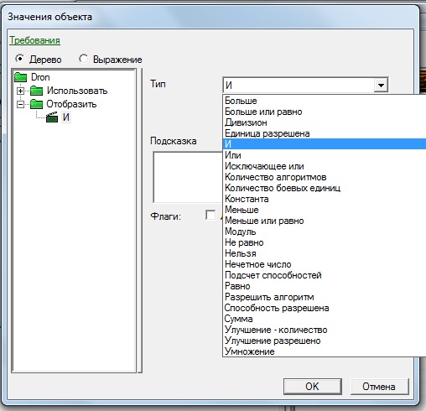The height and width of the screenshot is (411, 426).
Task: Select the Отобразить tree item label
Action: [71, 104]
